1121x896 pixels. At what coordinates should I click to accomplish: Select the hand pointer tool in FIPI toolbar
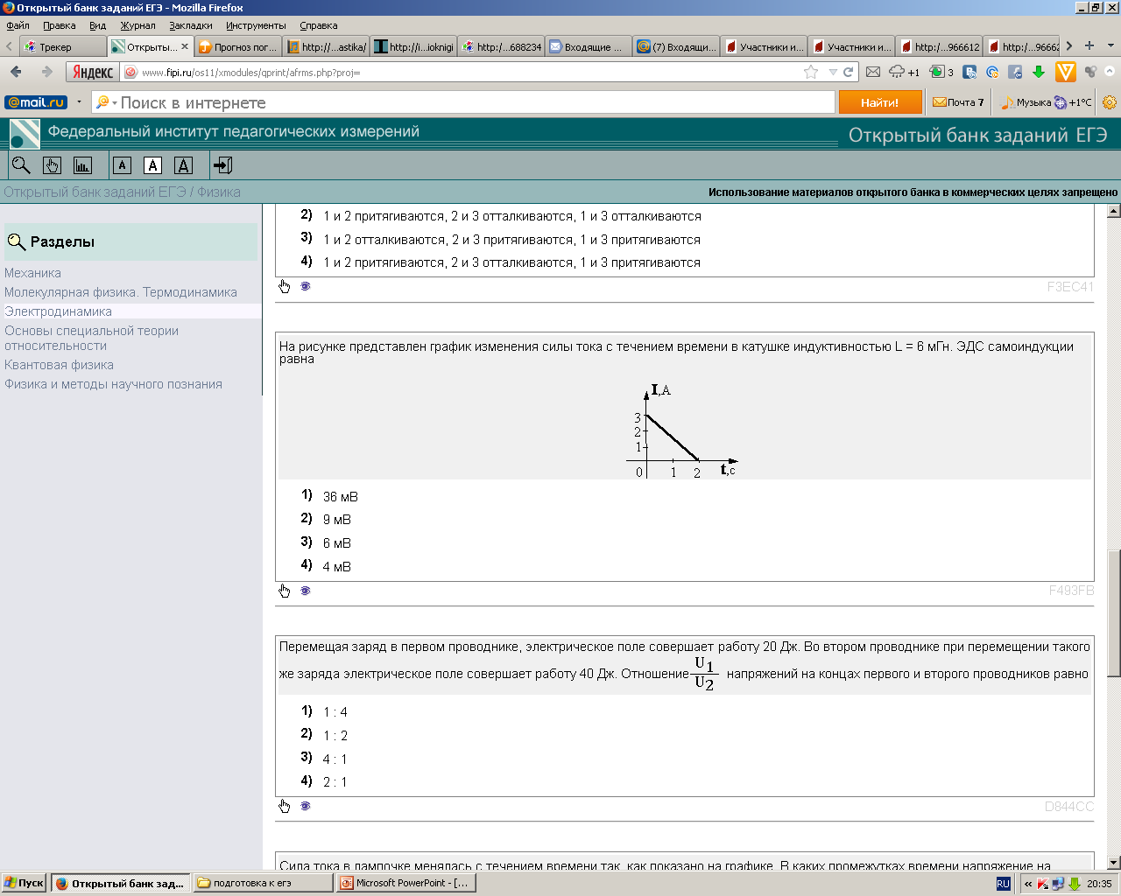coord(52,165)
